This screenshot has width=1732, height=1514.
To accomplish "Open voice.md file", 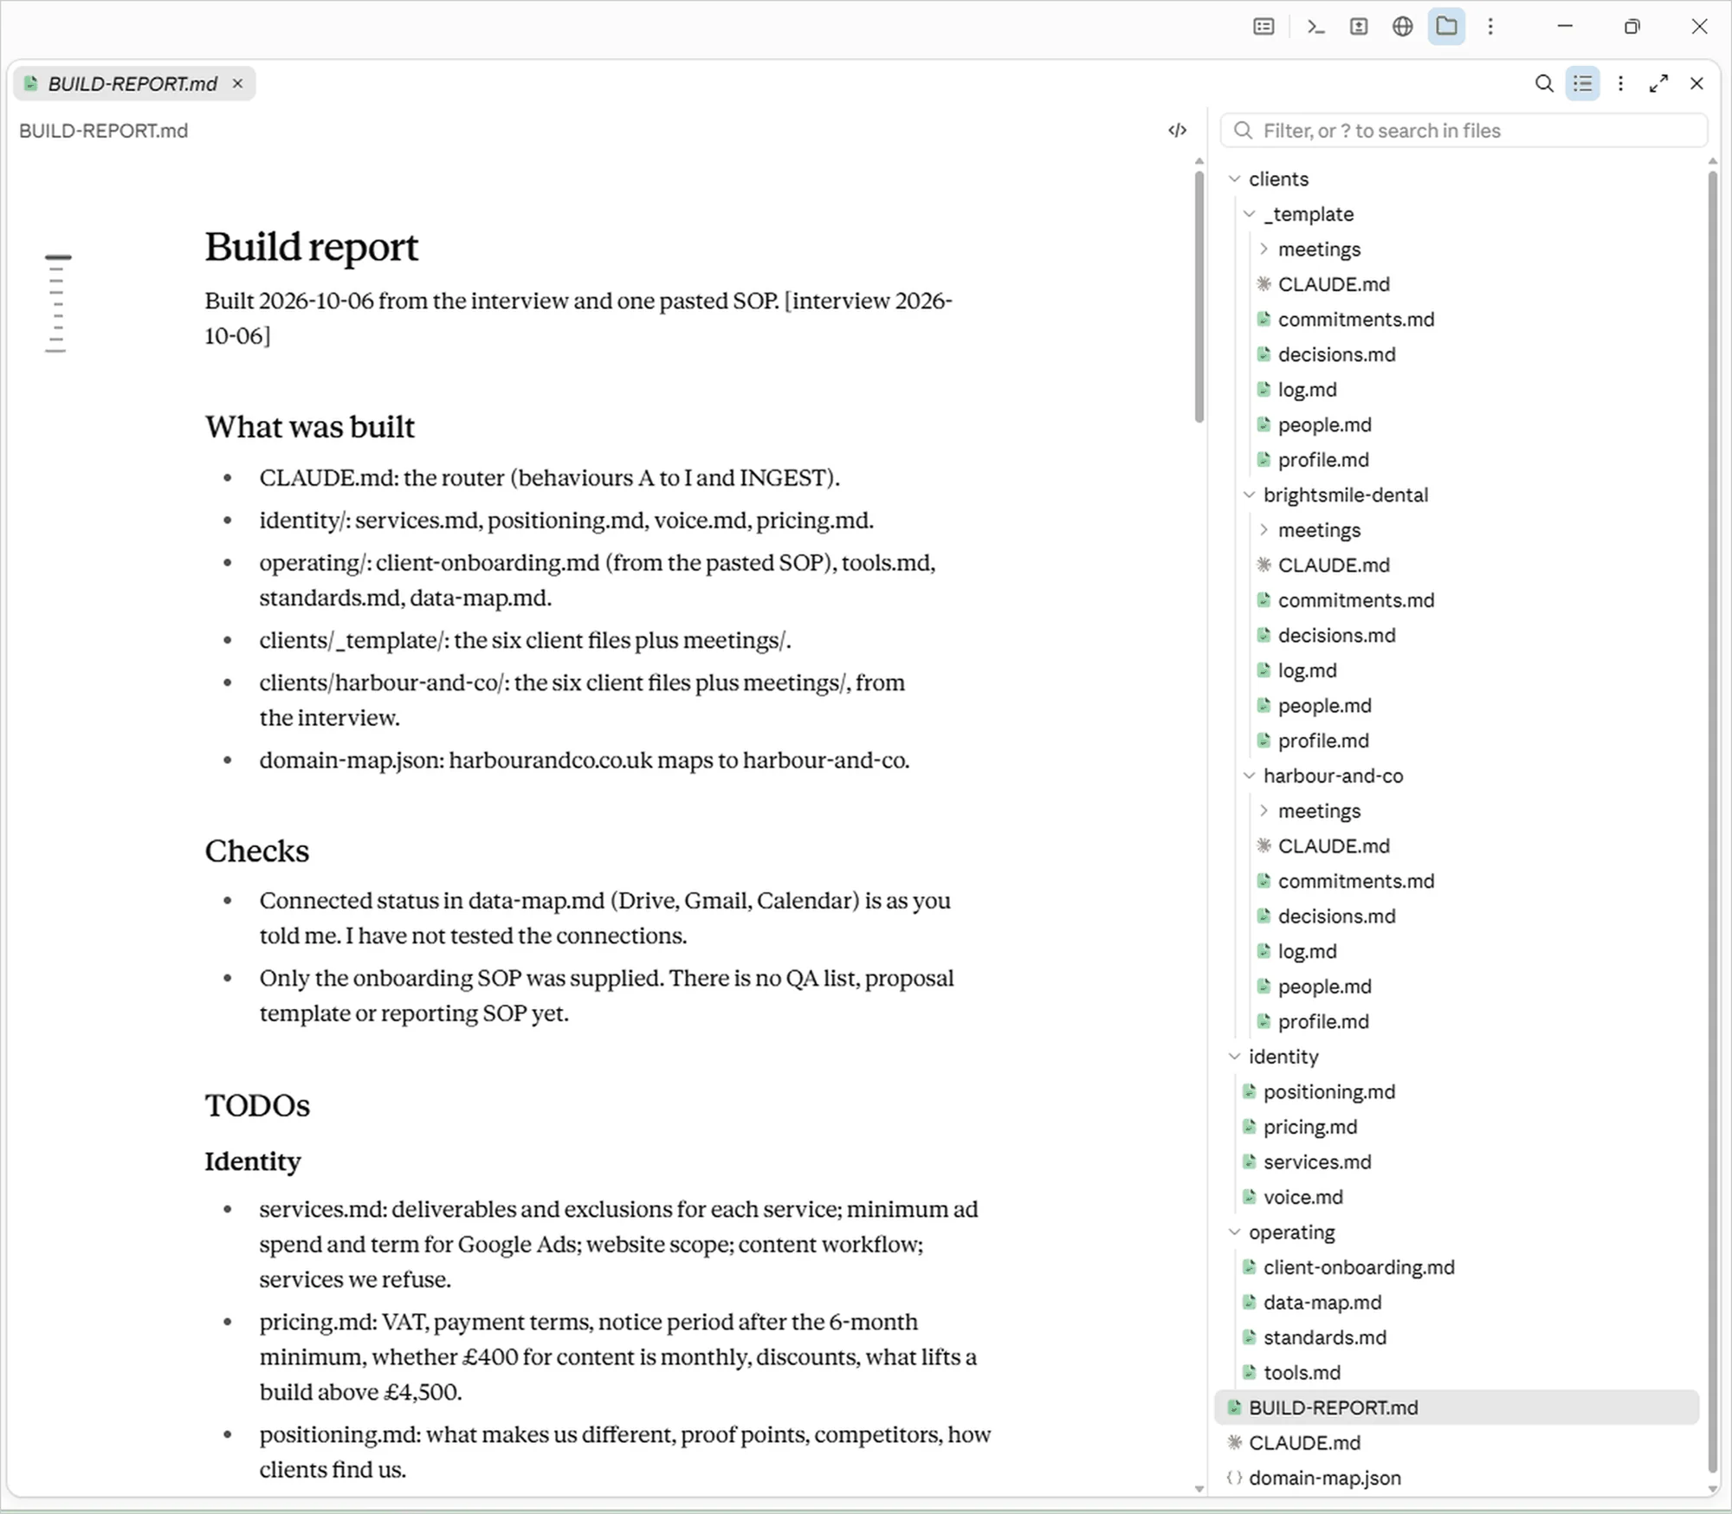I will pyautogui.click(x=1303, y=1197).
